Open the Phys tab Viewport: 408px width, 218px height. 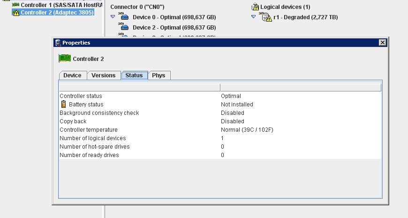(159, 75)
